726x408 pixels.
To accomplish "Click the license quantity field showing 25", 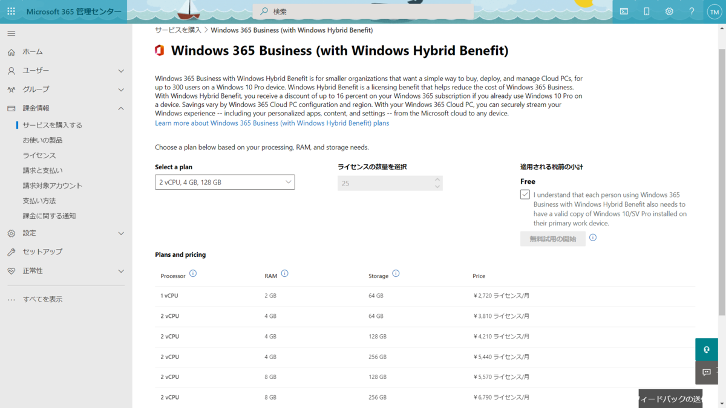I will (x=390, y=183).
